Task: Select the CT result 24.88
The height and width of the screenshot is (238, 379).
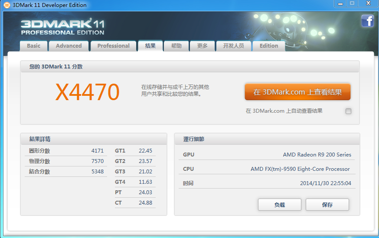Action: [x=145, y=203]
